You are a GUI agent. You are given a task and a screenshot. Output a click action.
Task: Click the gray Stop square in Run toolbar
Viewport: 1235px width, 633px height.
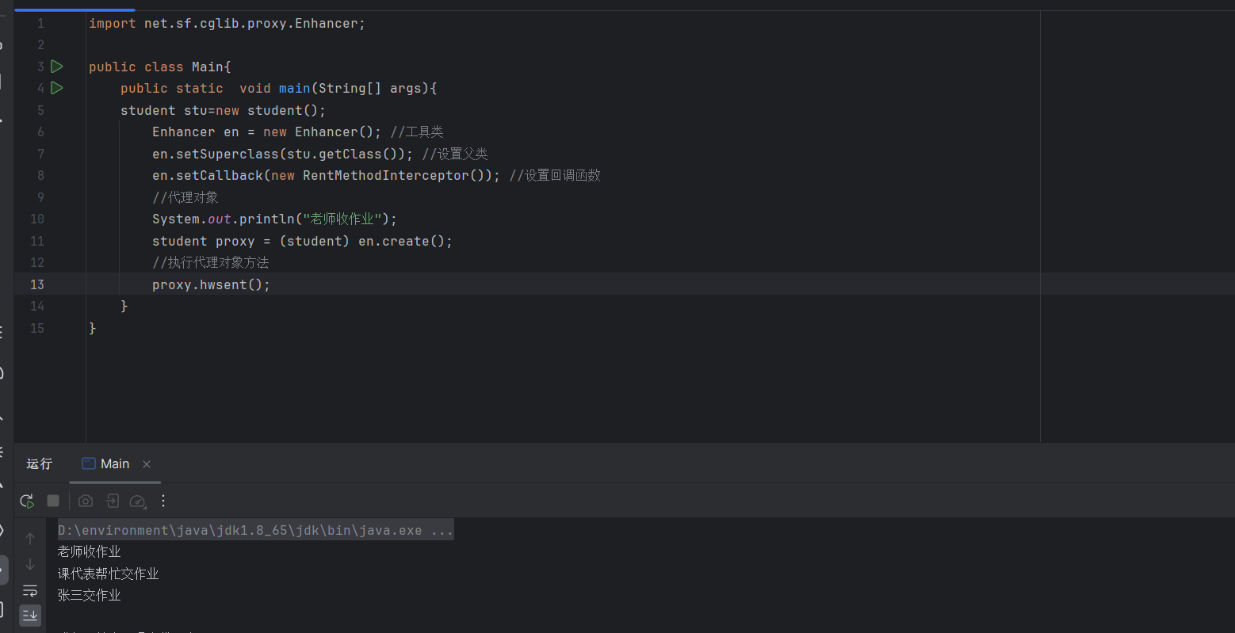pos(53,501)
